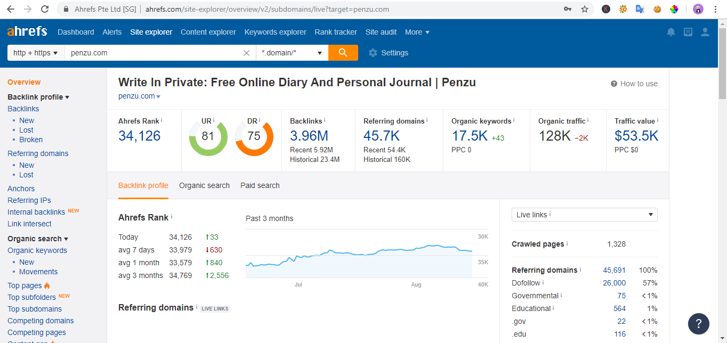The width and height of the screenshot is (727, 343).
Task: Open the floating question mark help button
Action: [x=698, y=323]
